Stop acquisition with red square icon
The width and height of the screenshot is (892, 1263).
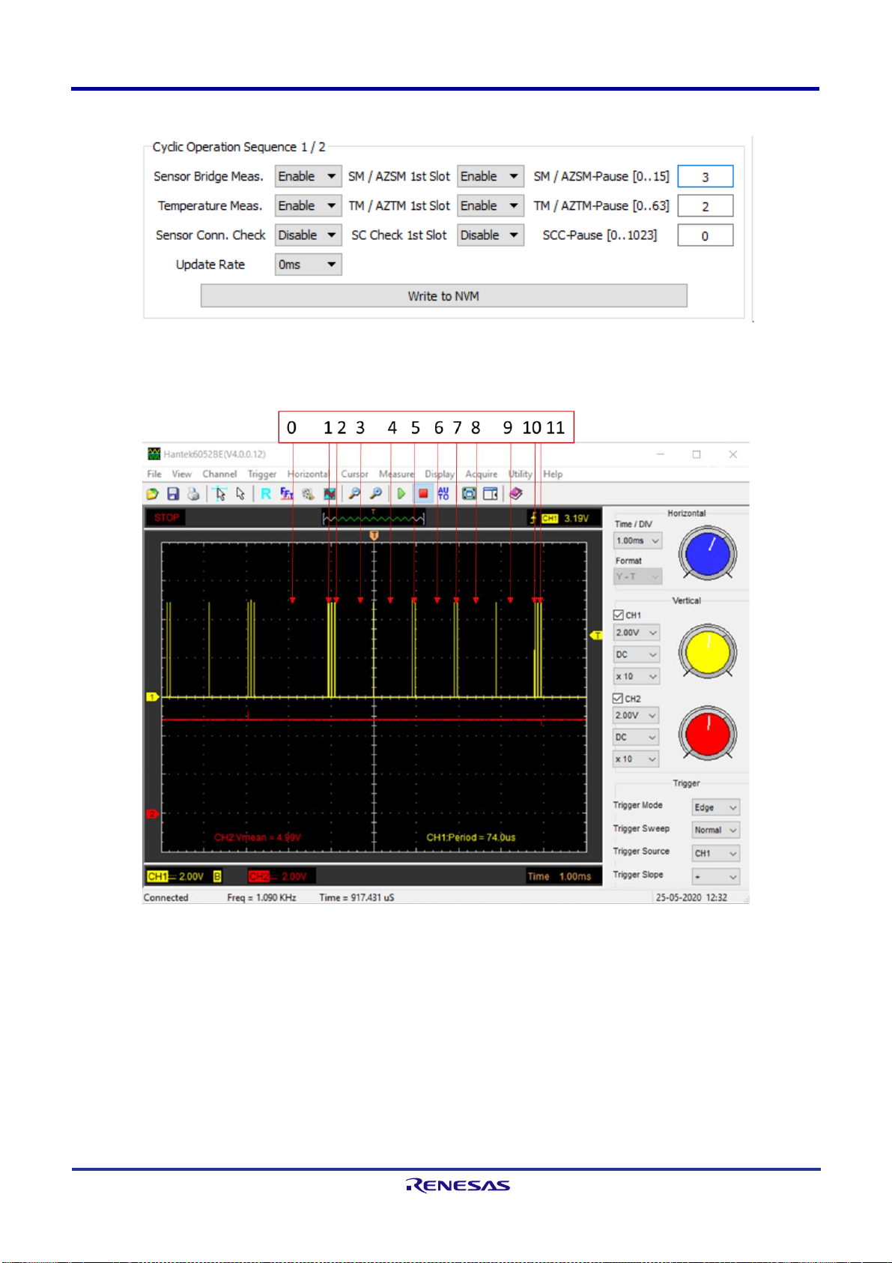[x=423, y=494]
